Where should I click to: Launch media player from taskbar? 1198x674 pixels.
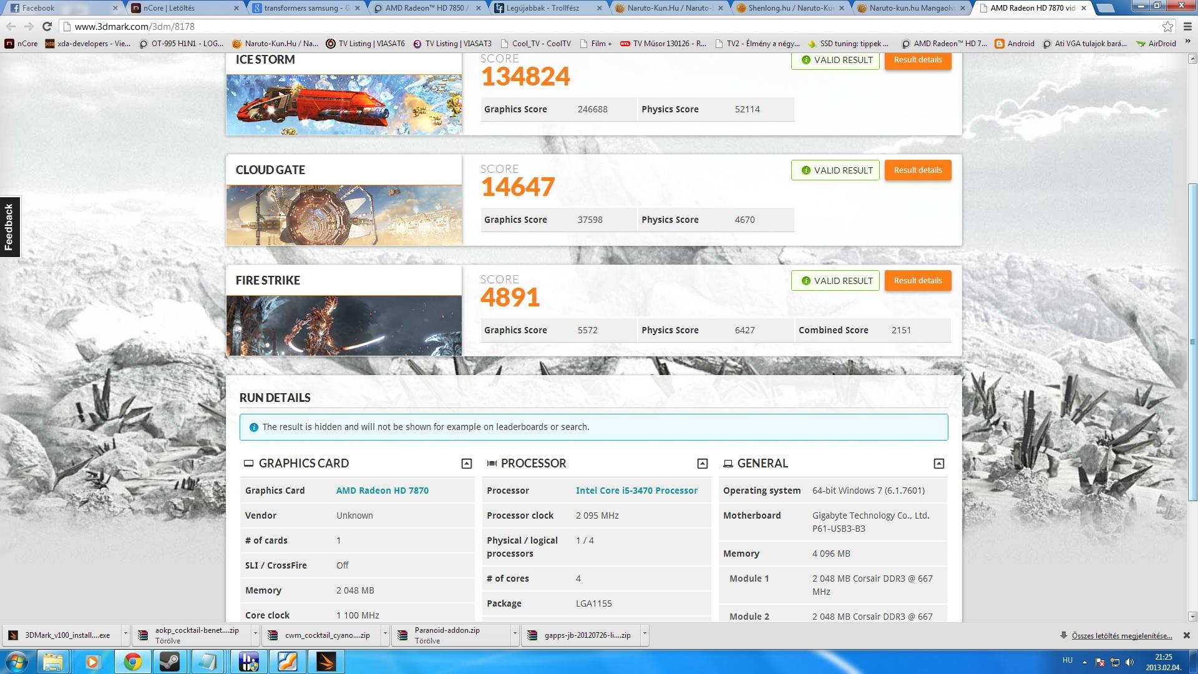[x=92, y=662]
